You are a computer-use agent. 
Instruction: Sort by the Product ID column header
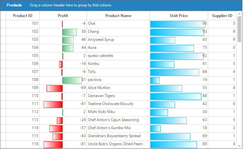[23, 16]
